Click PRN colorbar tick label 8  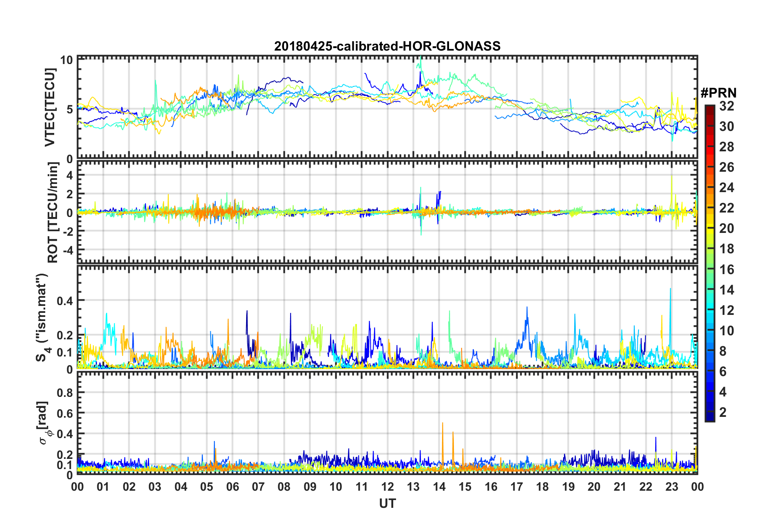point(723,351)
